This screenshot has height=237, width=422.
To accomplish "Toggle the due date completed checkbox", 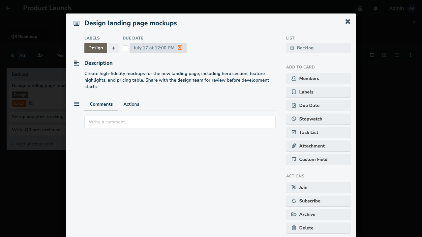I will (125, 48).
